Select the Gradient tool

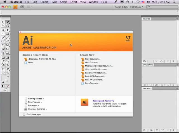pos(8,58)
